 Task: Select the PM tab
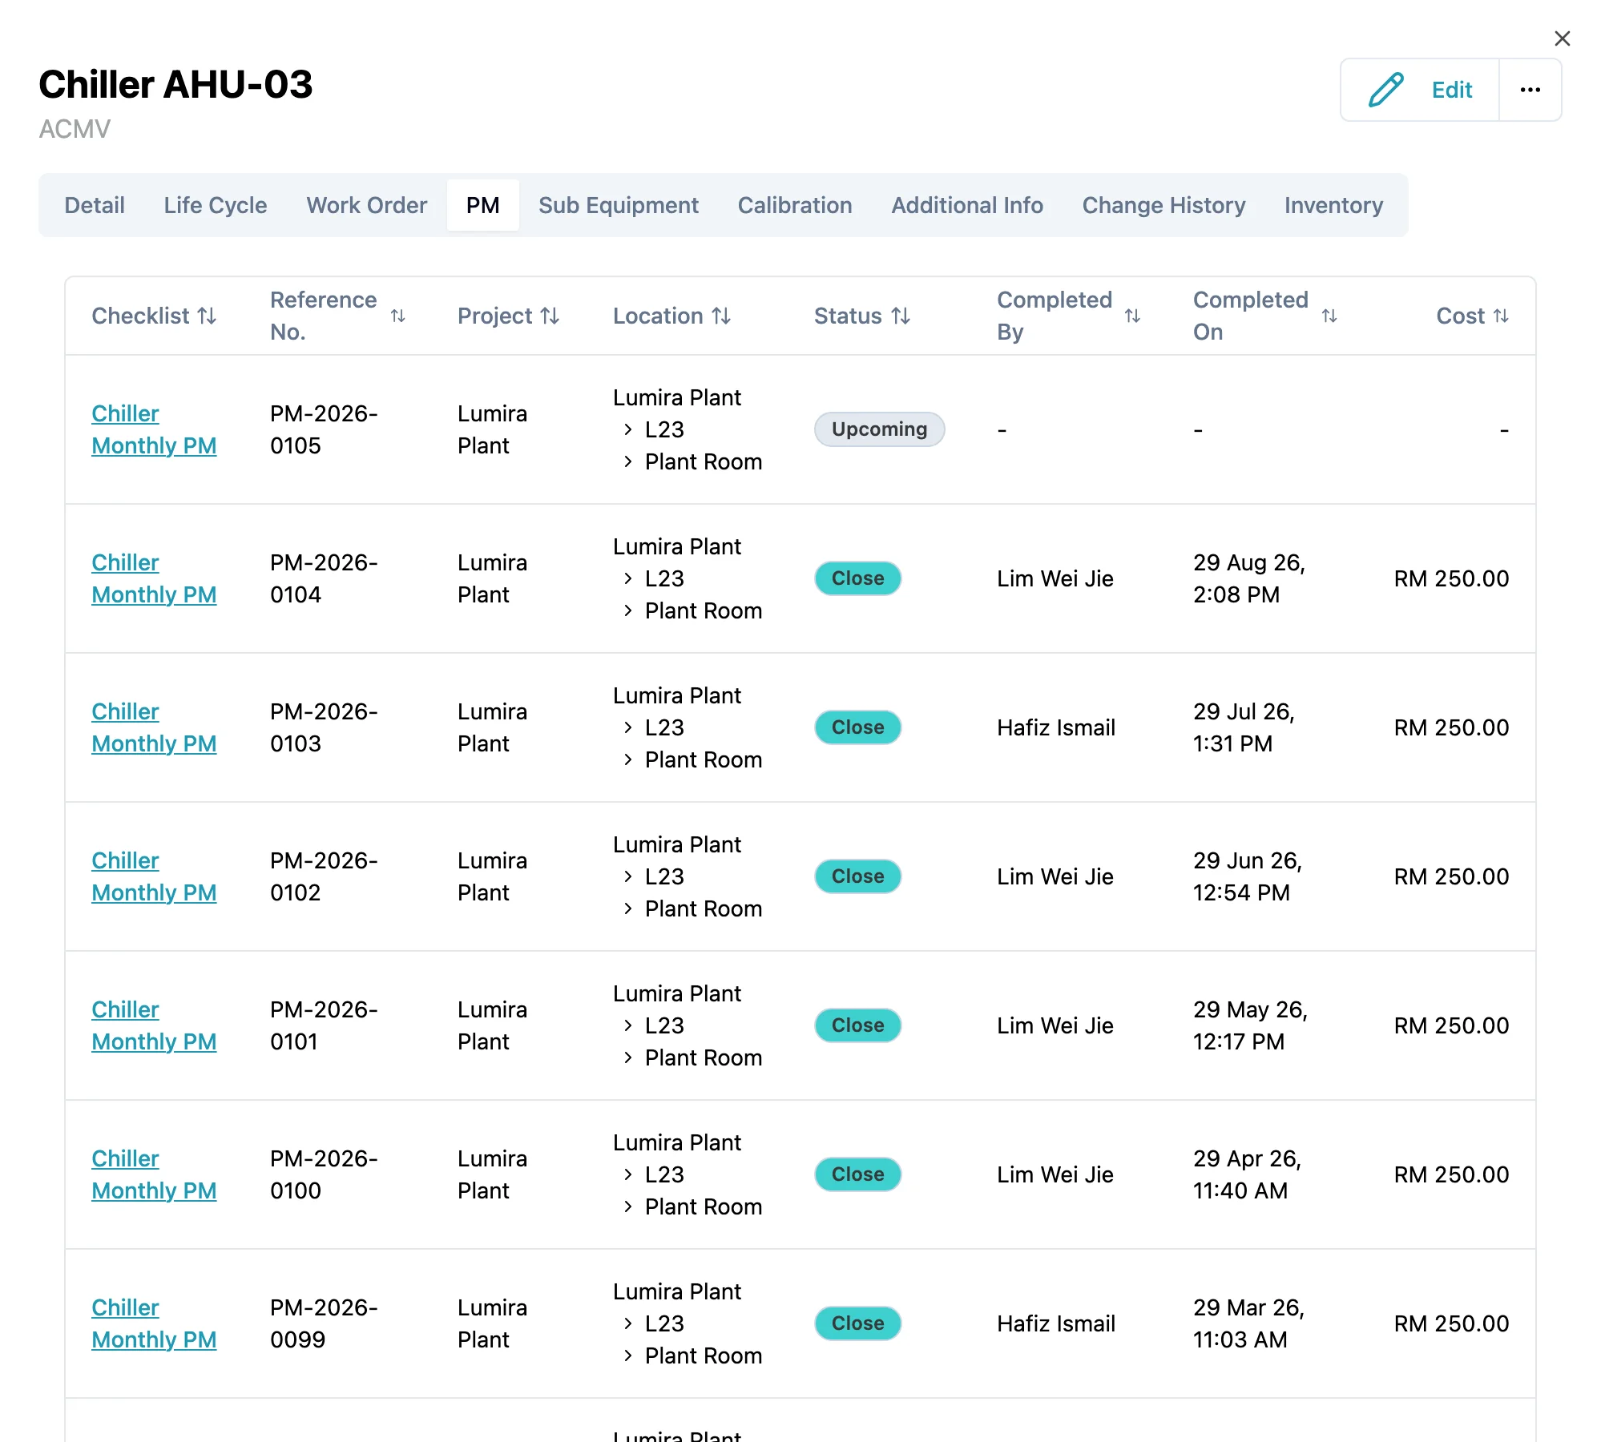click(482, 205)
